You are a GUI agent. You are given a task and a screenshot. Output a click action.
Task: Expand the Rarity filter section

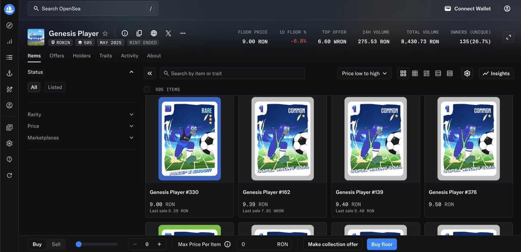pos(81,115)
